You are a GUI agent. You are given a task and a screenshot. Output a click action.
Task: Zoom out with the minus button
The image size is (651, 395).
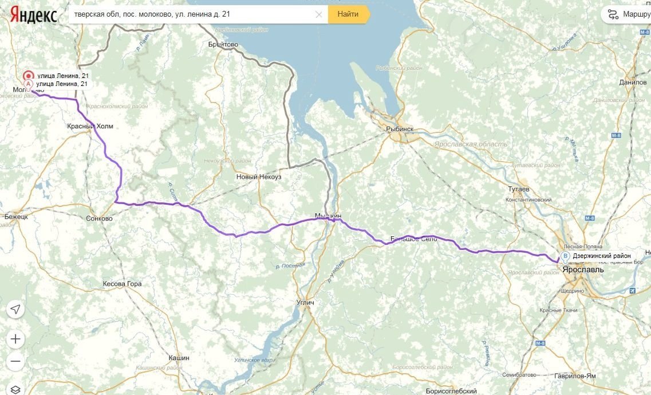[x=15, y=361]
